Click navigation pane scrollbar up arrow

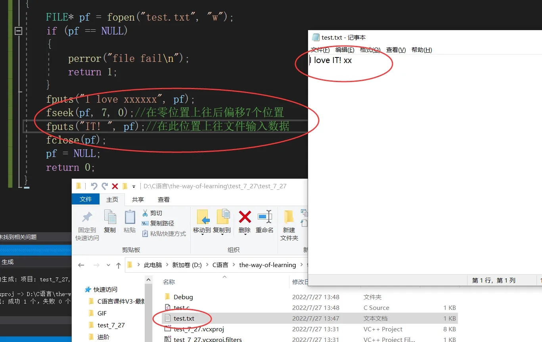pos(149,280)
